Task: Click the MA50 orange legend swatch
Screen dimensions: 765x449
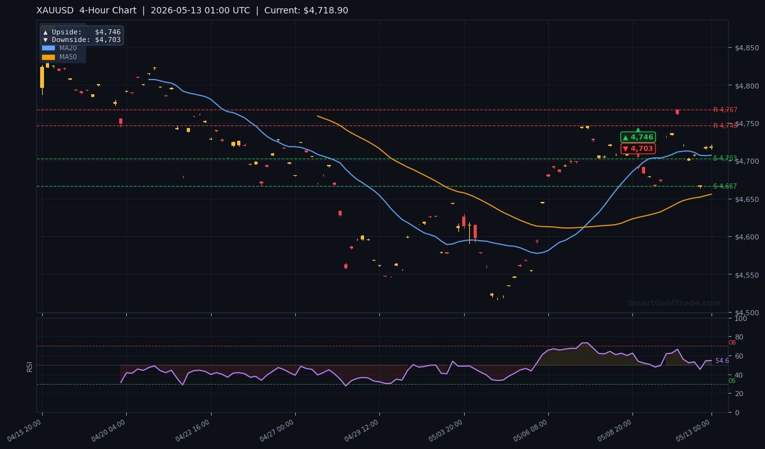Action: (x=48, y=57)
